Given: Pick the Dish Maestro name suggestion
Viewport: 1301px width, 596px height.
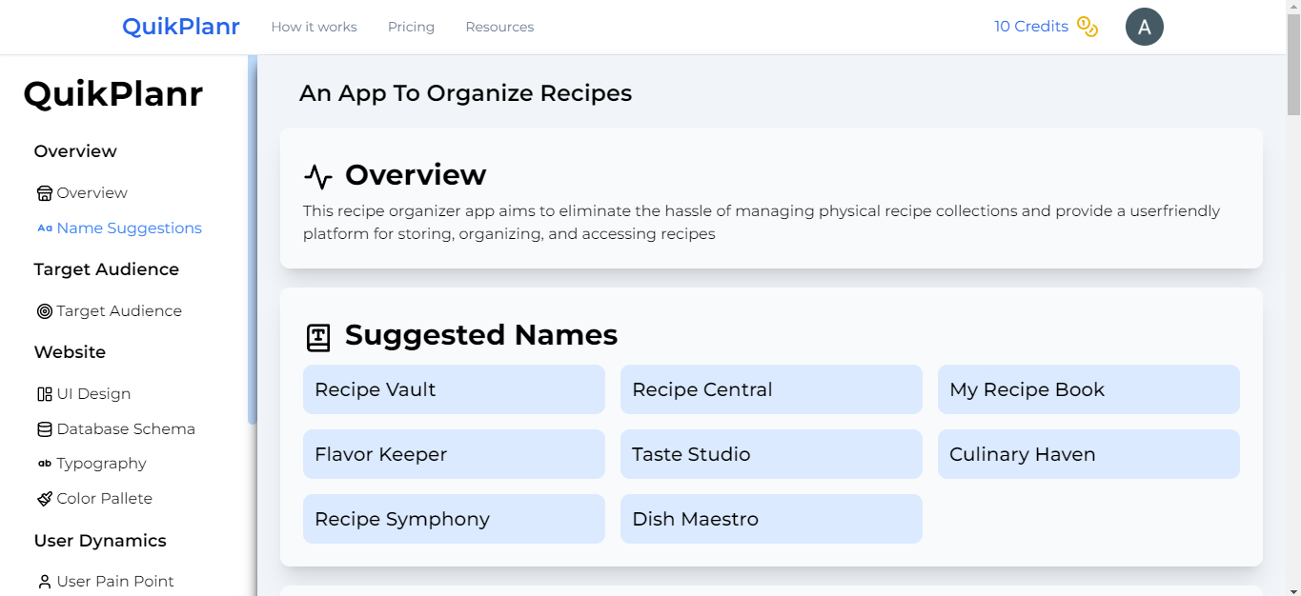Looking at the screenshot, I should tap(771, 519).
